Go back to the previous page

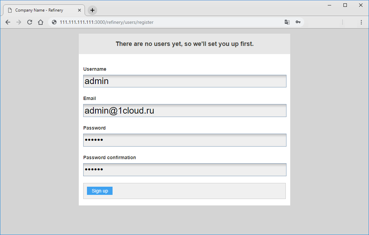coord(8,22)
